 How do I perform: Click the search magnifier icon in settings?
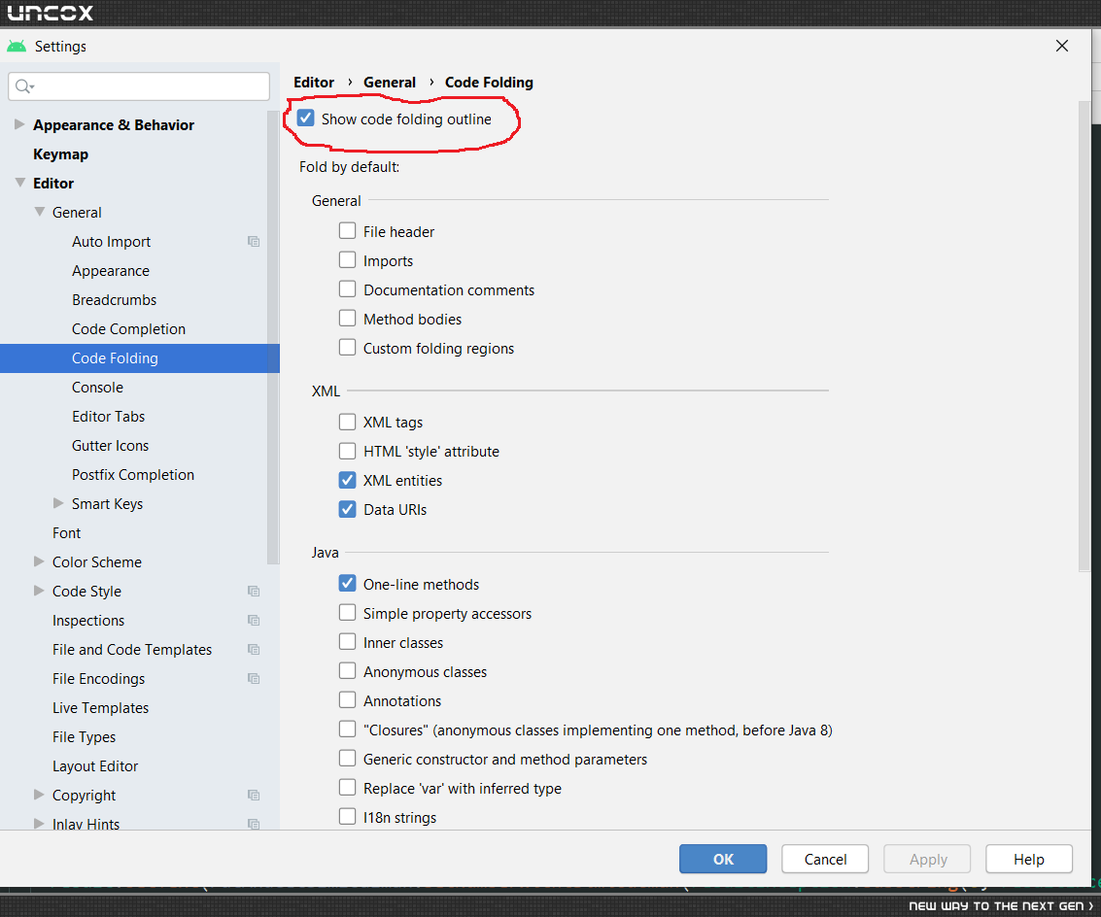pos(22,86)
